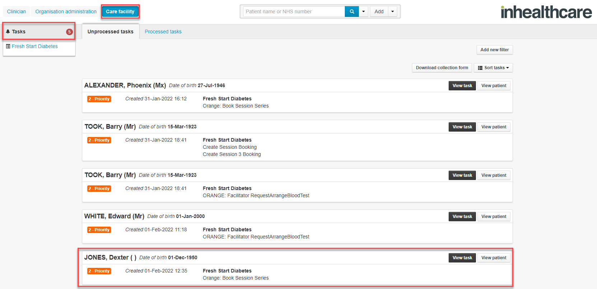View task for WHITE, Edward
This screenshot has width=597, height=289.
tap(462, 217)
